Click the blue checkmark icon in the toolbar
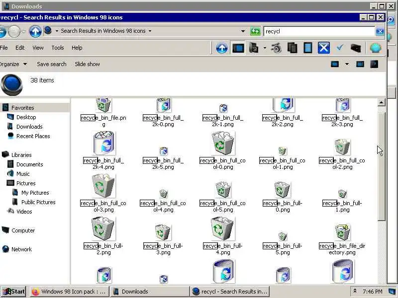398x298 pixels. 340,47
